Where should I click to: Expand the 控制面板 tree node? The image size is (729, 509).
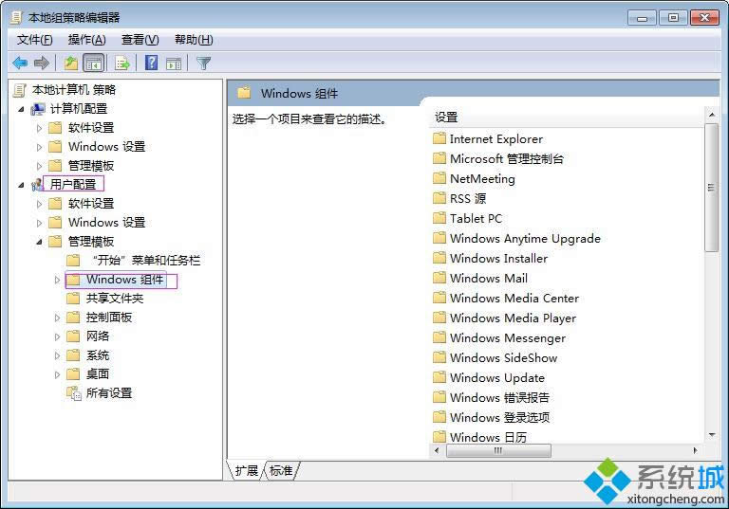click(57, 318)
